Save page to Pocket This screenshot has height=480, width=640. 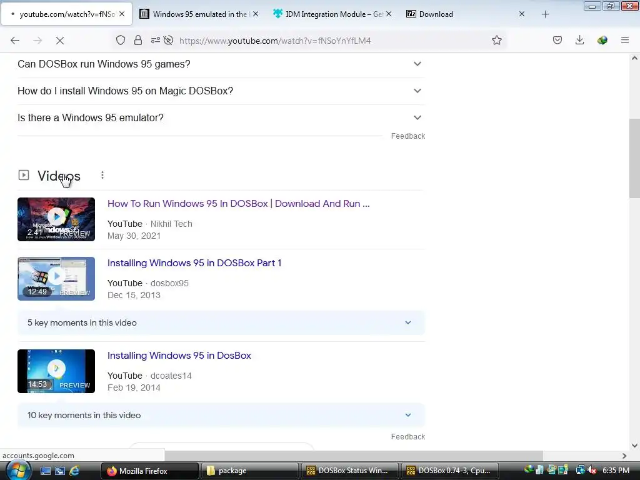coord(557,41)
